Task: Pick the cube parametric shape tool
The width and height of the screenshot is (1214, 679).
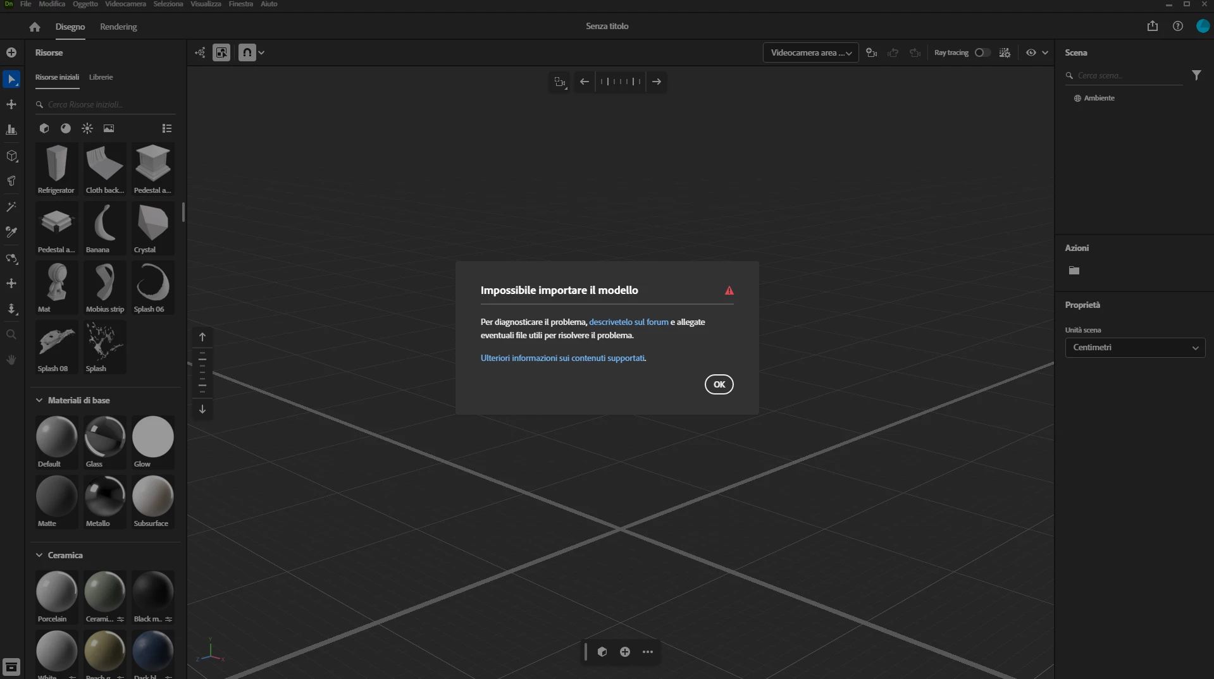Action: 11,156
